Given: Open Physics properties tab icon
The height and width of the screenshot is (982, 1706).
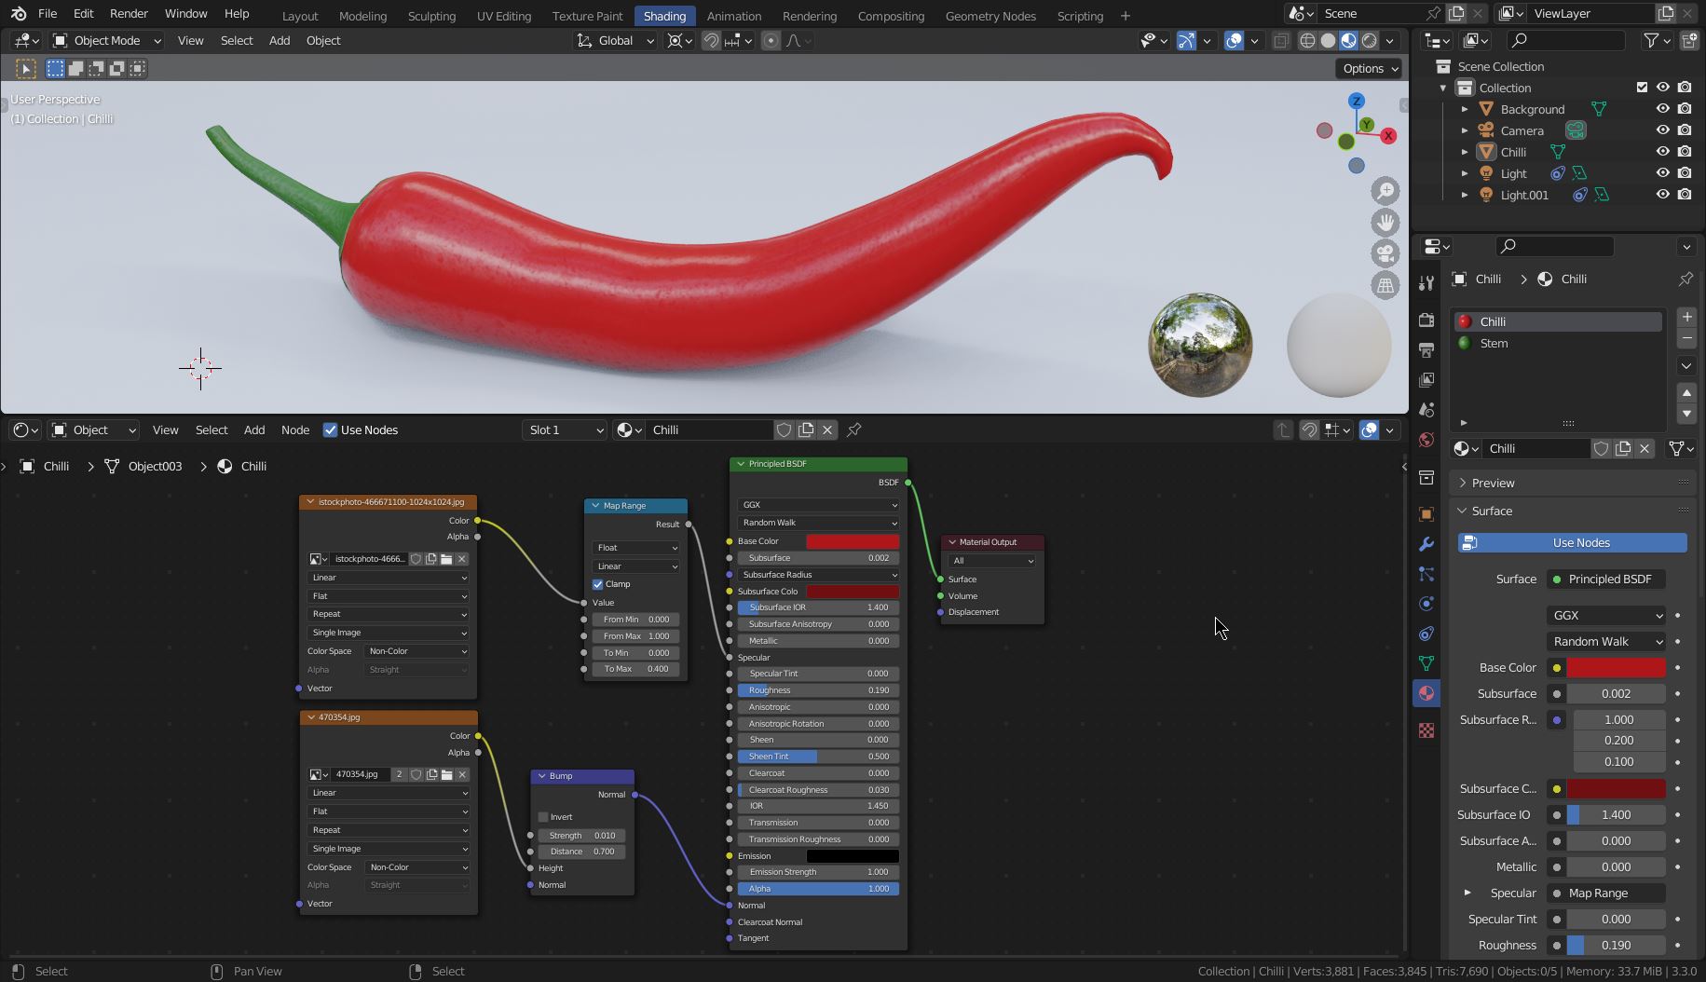Looking at the screenshot, I should coord(1426,604).
